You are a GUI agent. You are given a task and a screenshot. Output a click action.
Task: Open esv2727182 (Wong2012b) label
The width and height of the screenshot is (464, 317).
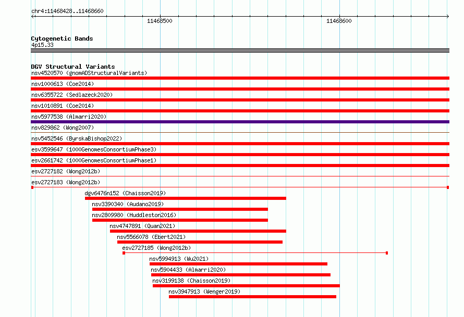click(x=66, y=171)
